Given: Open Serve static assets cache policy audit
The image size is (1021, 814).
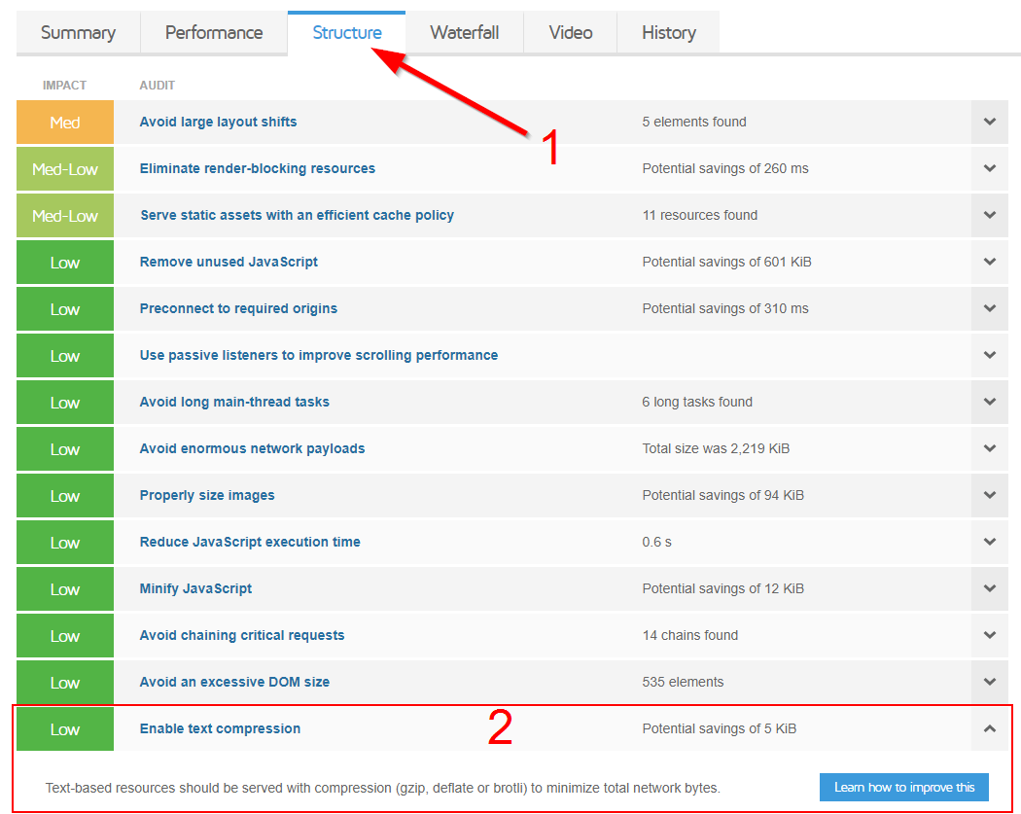Looking at the screenshot, I should tap(297, 216).
